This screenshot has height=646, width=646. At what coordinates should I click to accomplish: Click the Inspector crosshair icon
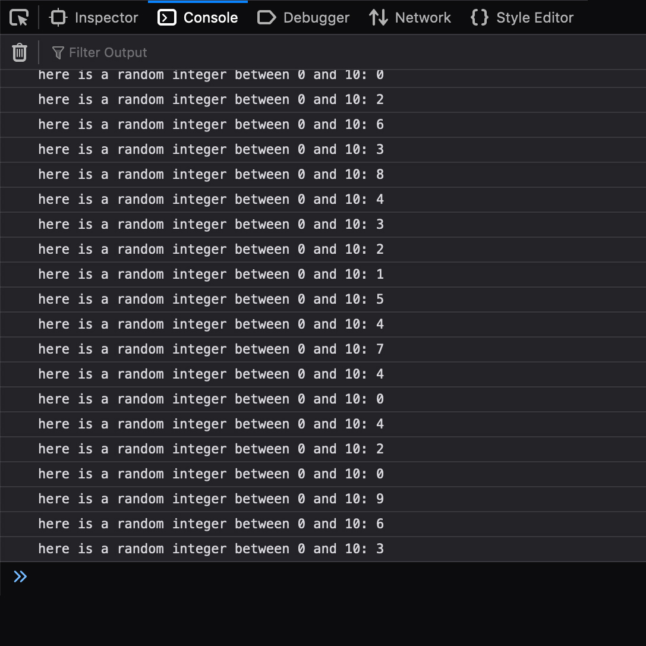click(x=58, y=18)
